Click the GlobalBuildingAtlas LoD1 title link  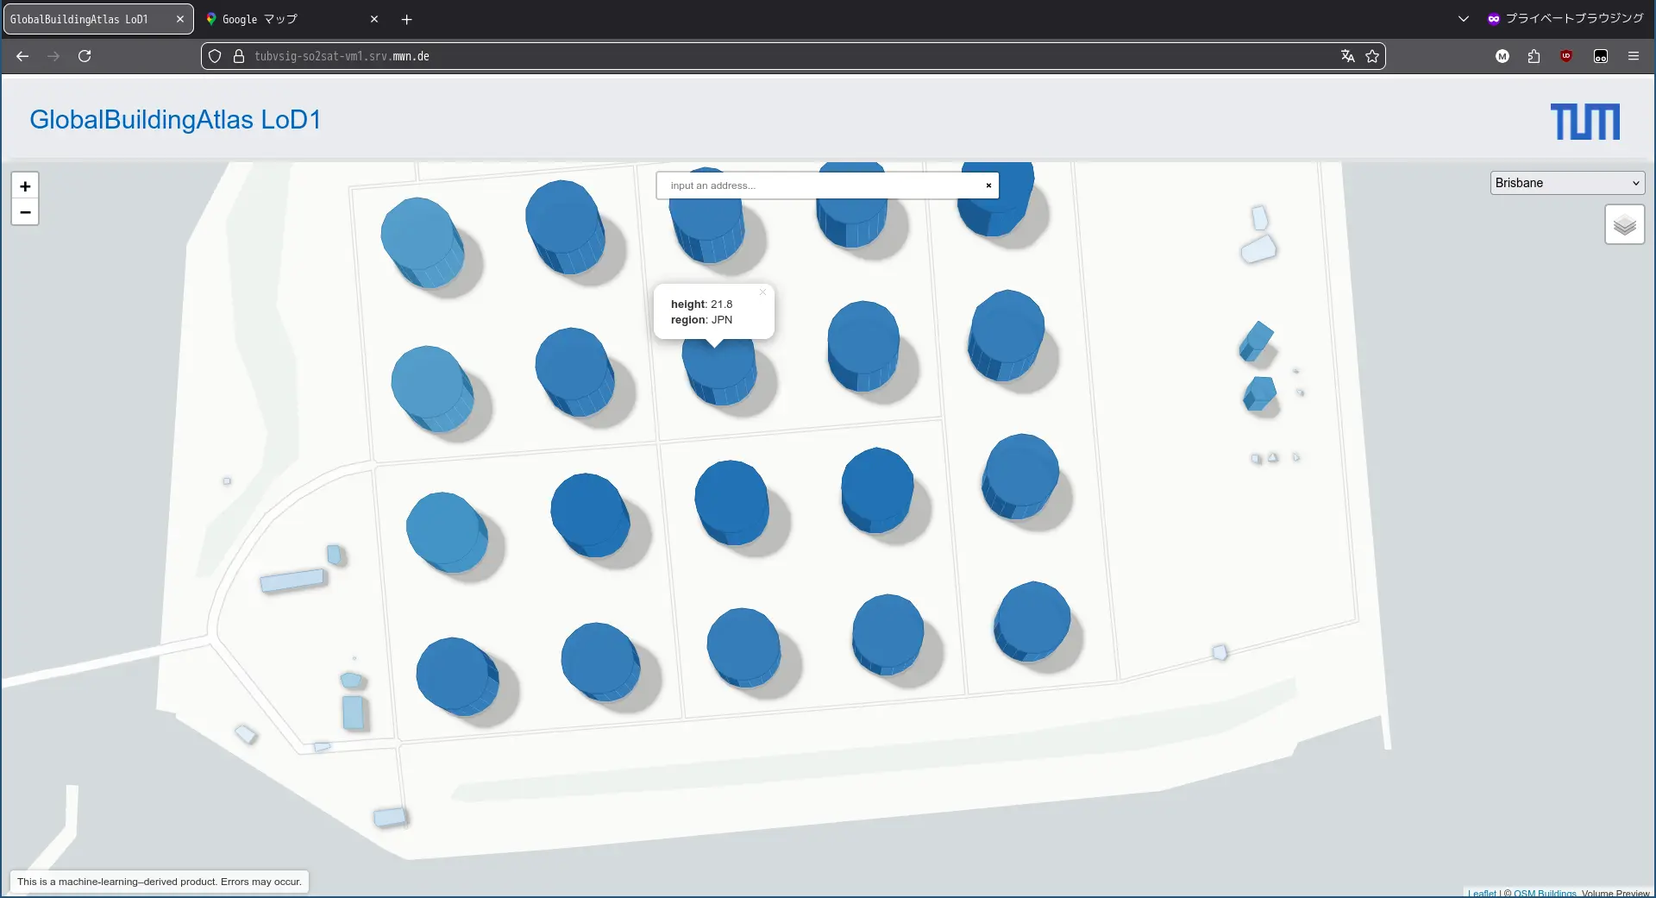tap(175, 120)
